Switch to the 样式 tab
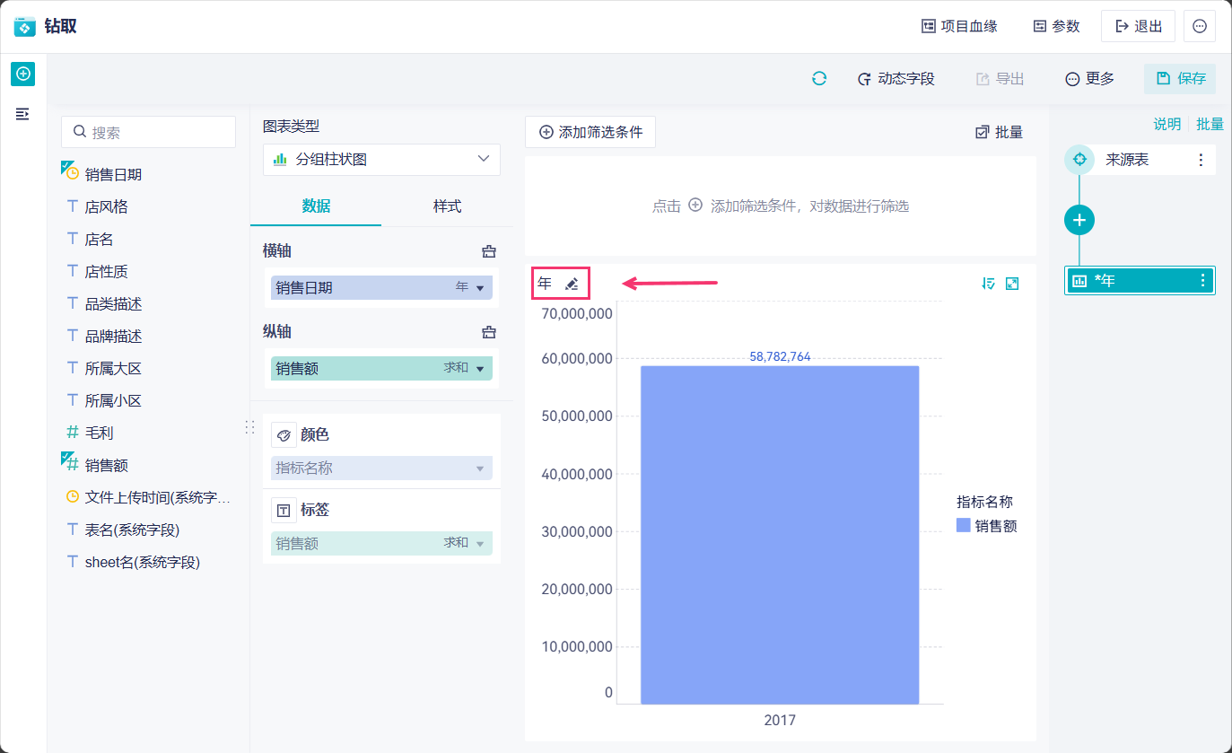This screenshot has height=753, width=1232. 447,206
